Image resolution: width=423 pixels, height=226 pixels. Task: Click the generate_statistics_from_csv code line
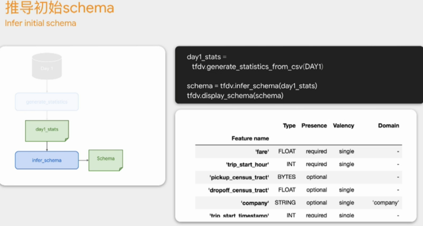click(x=258, y=67)
